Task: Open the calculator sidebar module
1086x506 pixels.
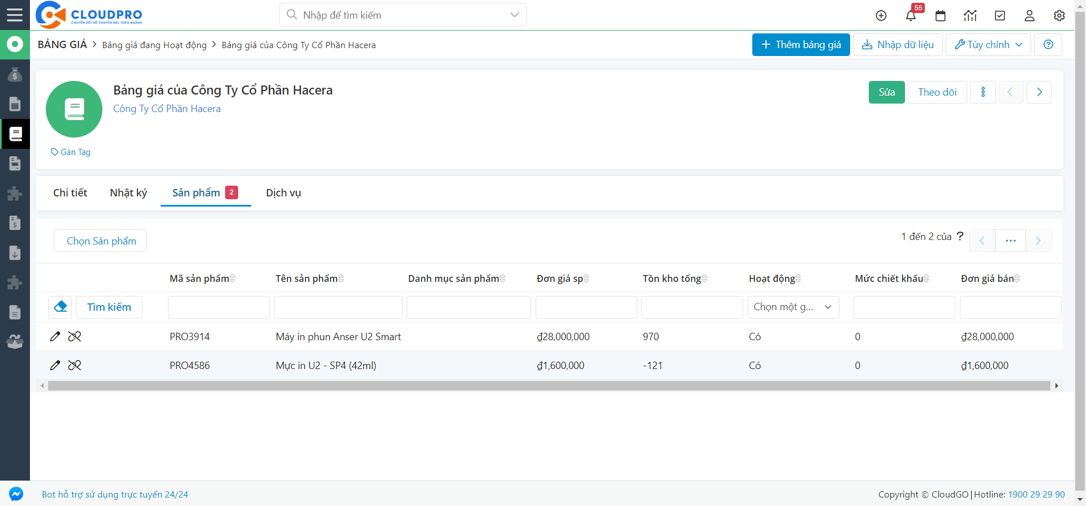Action: pos(15,104)
